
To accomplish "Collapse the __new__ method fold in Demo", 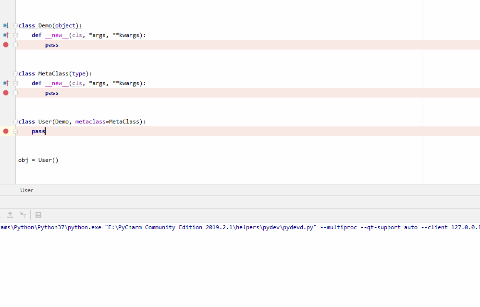I will (15, 35).
